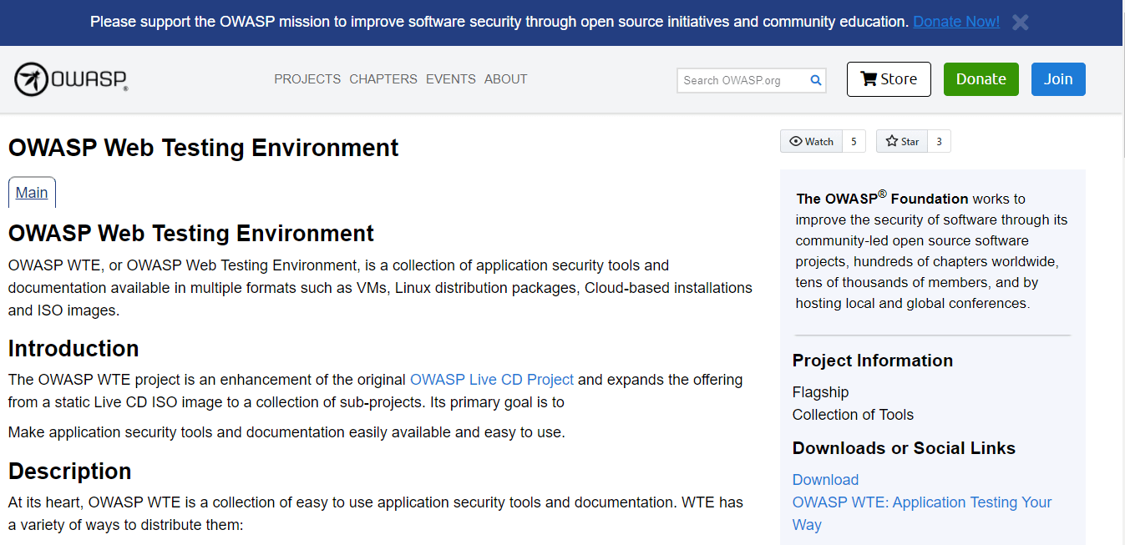The width and height of the screenshot is (1125, 545).
Task: Open the ABOUT menu
Action: (x=506, y=79)
